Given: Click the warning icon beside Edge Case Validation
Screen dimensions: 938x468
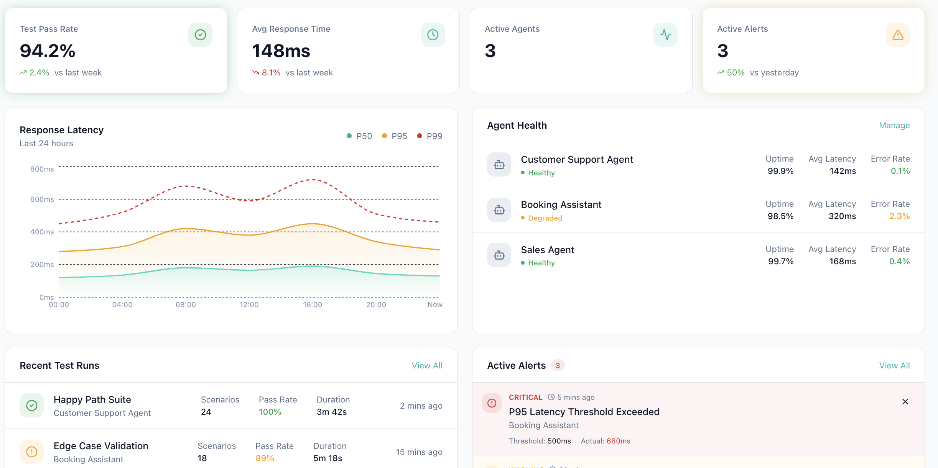Looking at the screenshot, I should 31,452.
